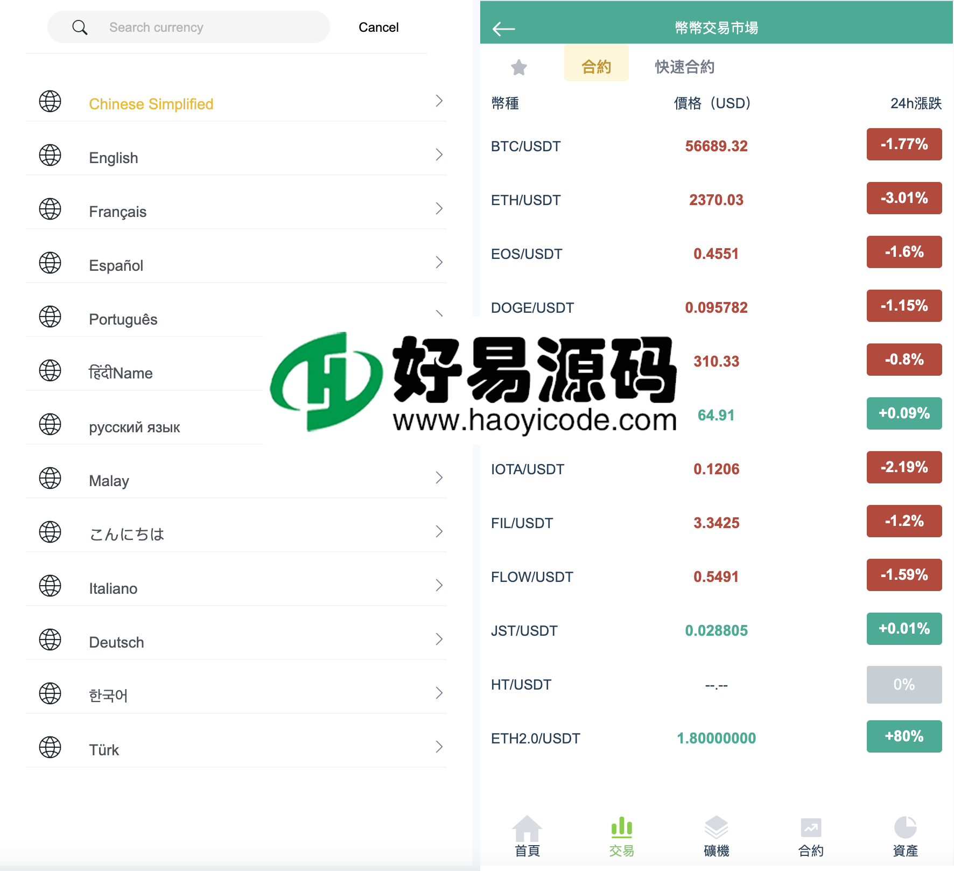Click globe icon next to Português
This screenshot has height=871, width=954.
coord(50,317)
